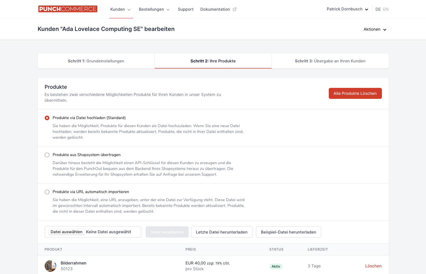Delete the Bilderrahmen product via Löschen

(x=373, y=266)
